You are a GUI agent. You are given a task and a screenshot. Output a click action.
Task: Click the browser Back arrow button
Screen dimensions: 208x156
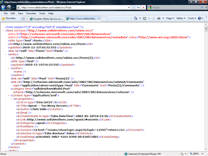coord(3,7)
